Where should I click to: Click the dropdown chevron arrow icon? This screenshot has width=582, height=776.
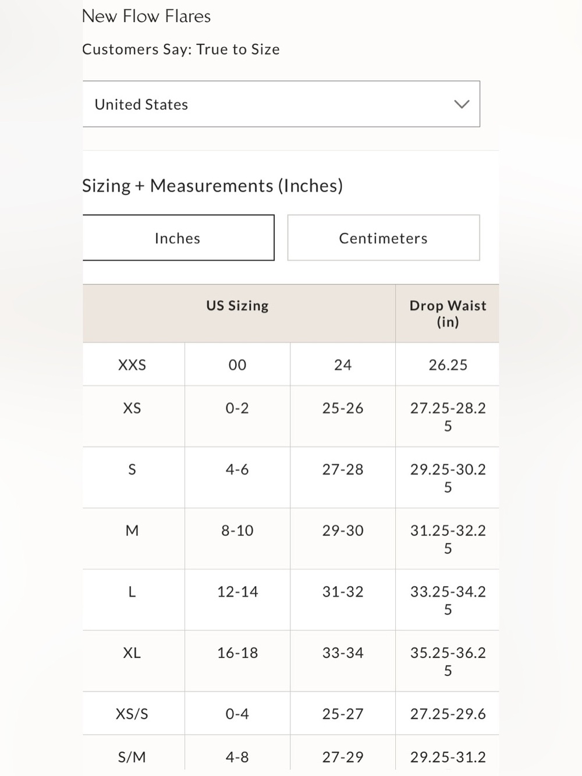tap(462, 104)
